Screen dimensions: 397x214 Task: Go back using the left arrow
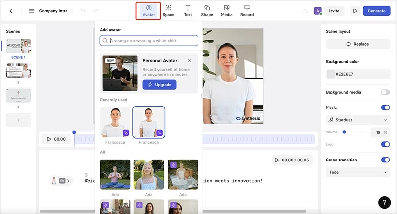tap(11, 11)
